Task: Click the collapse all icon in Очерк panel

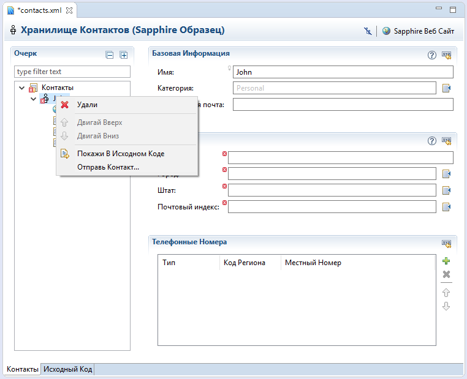Action: [110, 55]
